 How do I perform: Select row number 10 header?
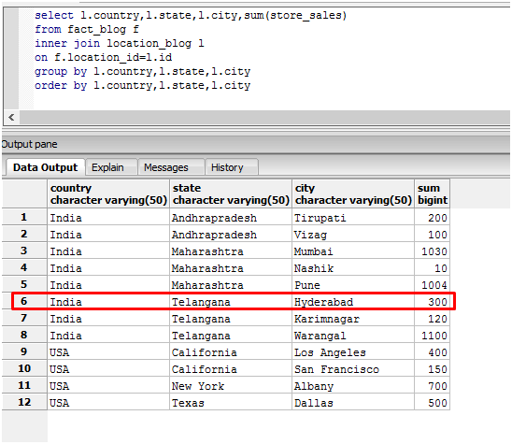pos(24,368)
